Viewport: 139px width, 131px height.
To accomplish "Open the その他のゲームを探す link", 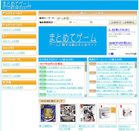I will [x=13, y=88].
